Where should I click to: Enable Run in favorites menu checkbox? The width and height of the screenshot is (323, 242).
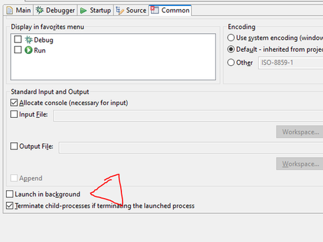(18, 50)
